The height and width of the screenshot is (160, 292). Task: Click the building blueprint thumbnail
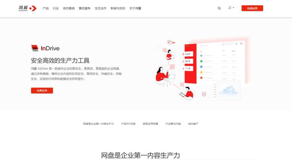(x=228, y=90)
